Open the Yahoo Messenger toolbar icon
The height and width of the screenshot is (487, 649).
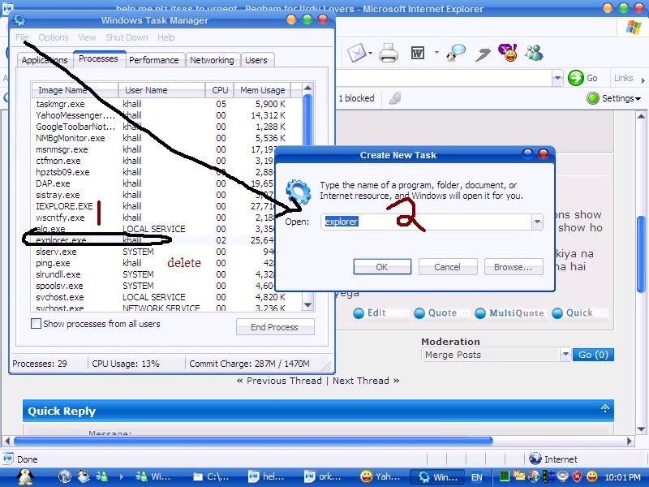click(506, 54)
